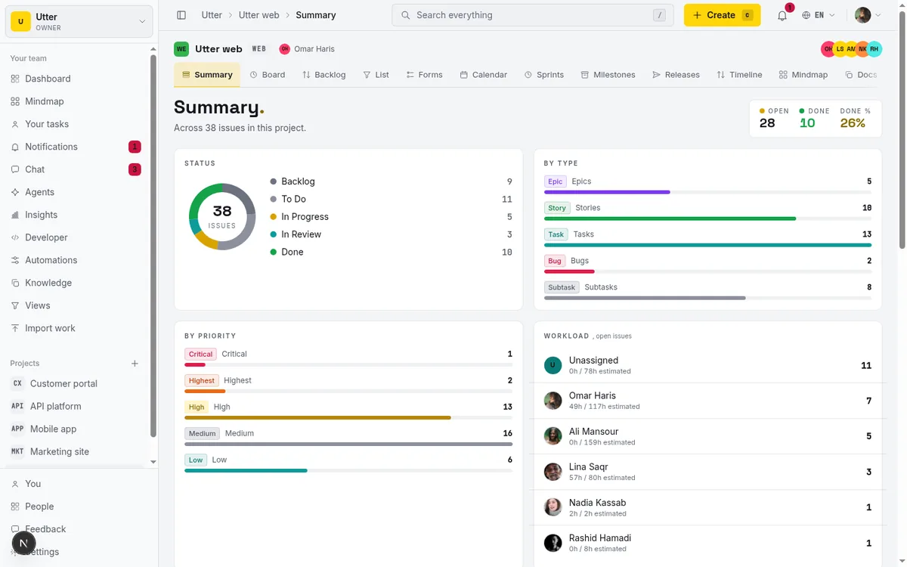Open the Mindmap project tab
The height and width of the screenshot is (567, 907).
(803, 75)
